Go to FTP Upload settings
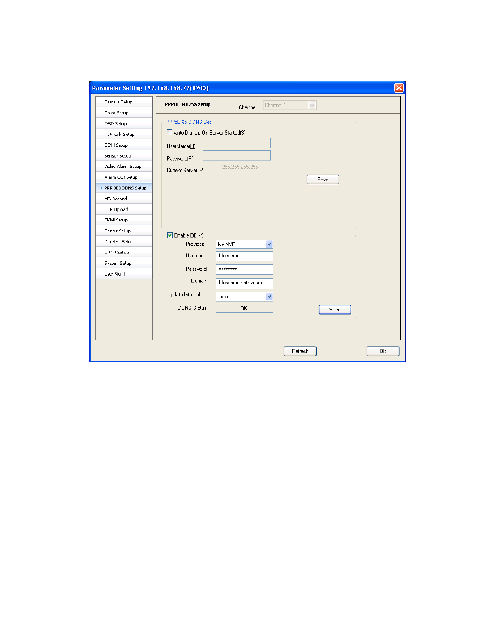The image size is (495, 642). tap(124, 209)
